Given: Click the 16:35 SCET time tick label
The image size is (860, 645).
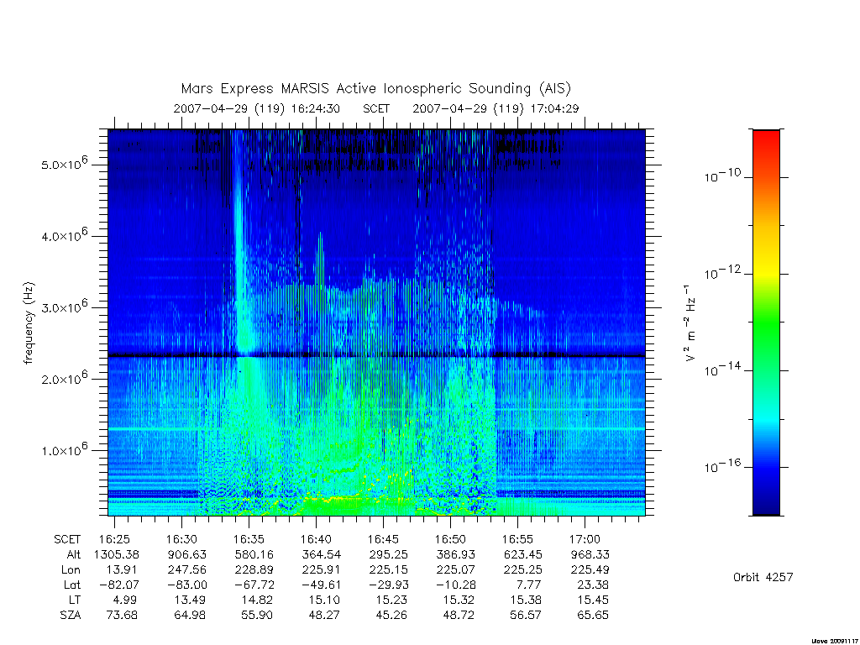Looking at the screenshot, I should click(x=249, y=539).
